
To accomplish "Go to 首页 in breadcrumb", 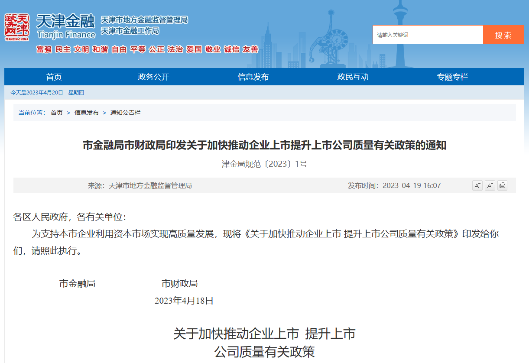I will (57, 113).
